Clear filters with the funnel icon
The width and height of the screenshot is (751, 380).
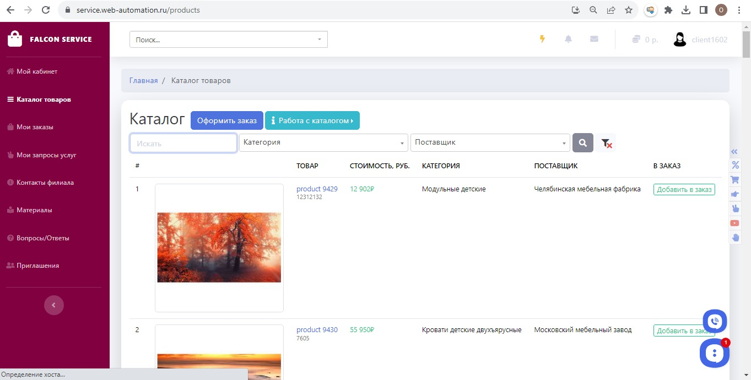click(606, 143)
